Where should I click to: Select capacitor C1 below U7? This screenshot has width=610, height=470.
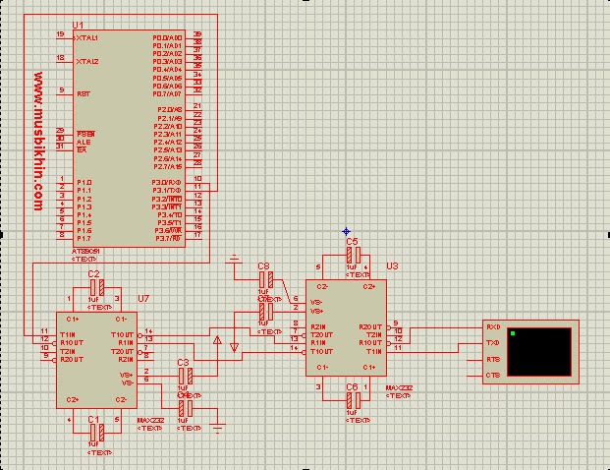(x=94, y=432)
